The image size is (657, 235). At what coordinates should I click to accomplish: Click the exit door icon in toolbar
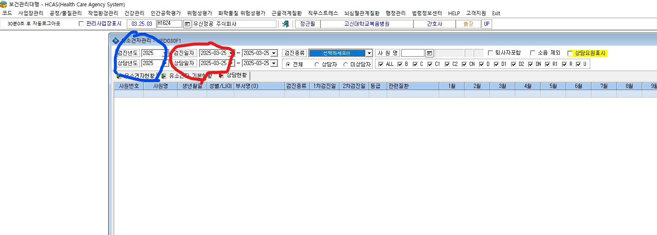[286, 24]
